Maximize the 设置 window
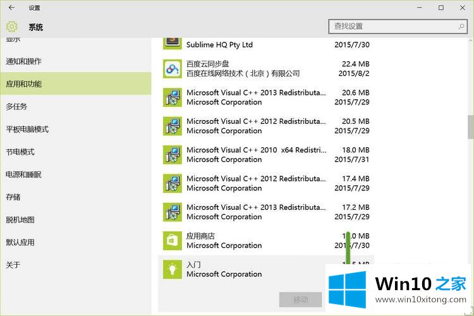 click(x=441, y=8)
